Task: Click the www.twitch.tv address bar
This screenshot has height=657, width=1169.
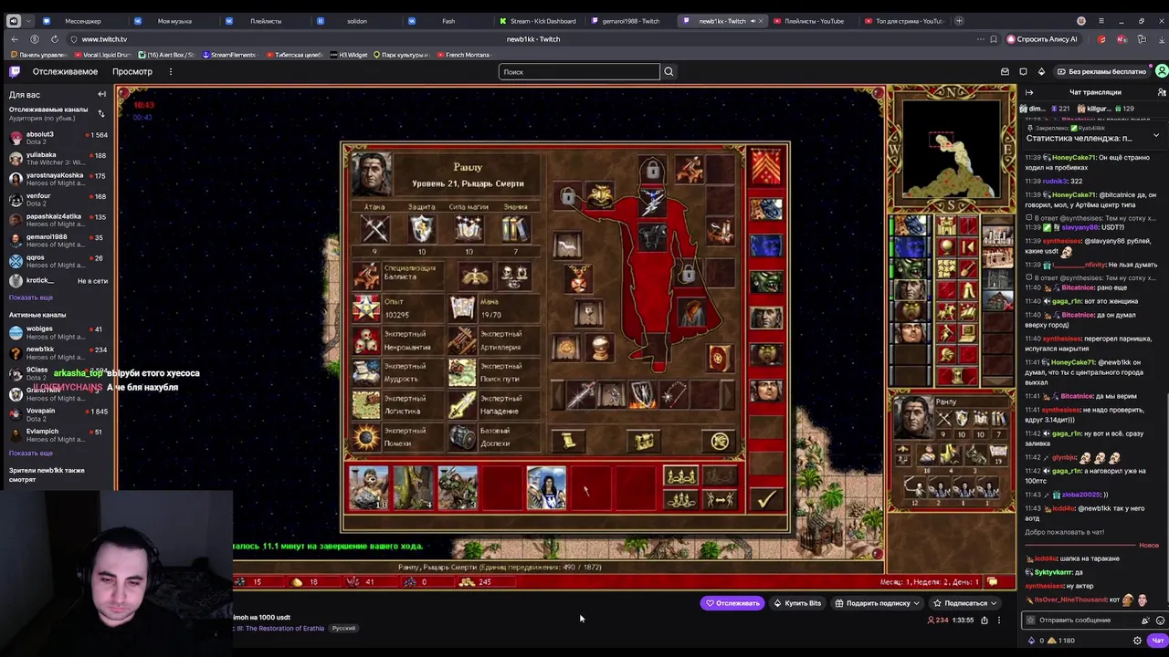Action: click(x=104, y=39)
